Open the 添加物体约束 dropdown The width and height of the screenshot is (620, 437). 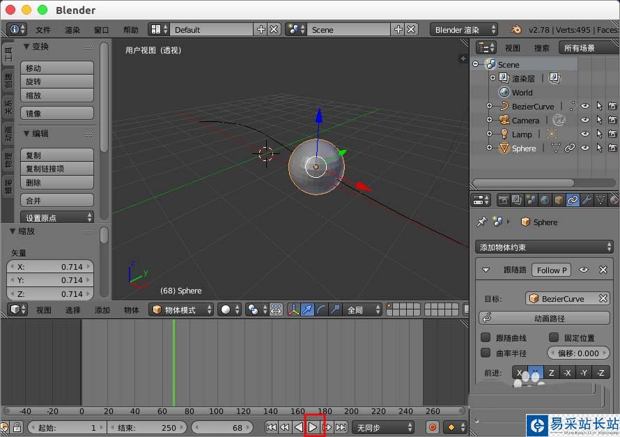click(x=544, y=247)
